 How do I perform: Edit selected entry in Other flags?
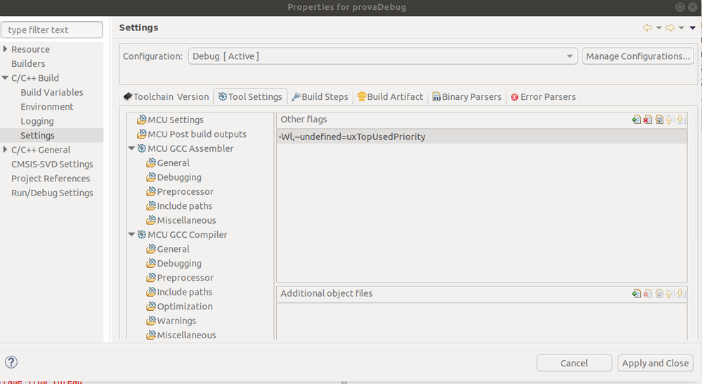659,119
